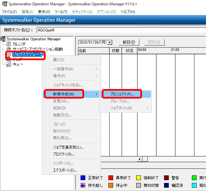Click コピー(C) context menu entry
The width and height of the screenshot is (206, 191).
(x=59, y=124)
